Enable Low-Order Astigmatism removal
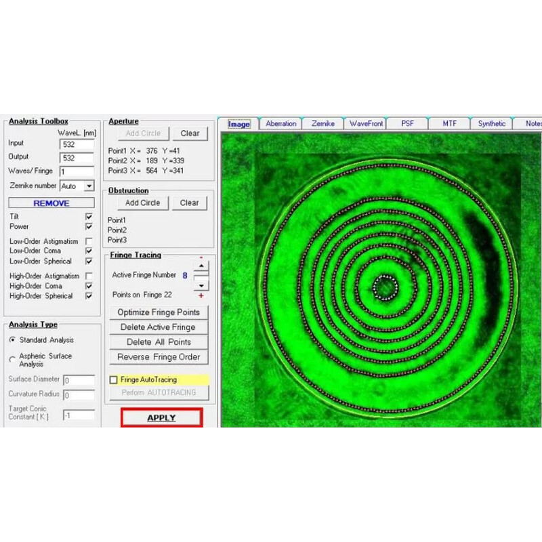 coord(89,241)
